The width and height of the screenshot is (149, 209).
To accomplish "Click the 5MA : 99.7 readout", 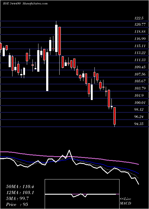I will click(17, 199).
